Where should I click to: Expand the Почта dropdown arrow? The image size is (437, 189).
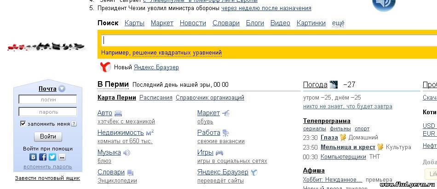click(62, 89)
